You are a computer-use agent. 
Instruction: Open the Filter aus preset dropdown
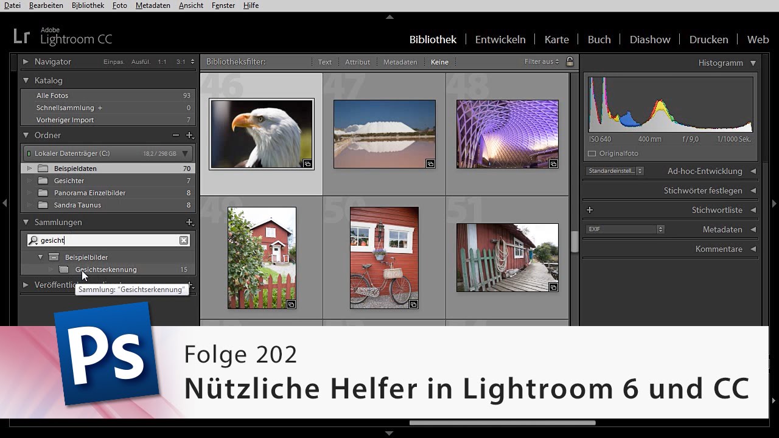(542, 62)
